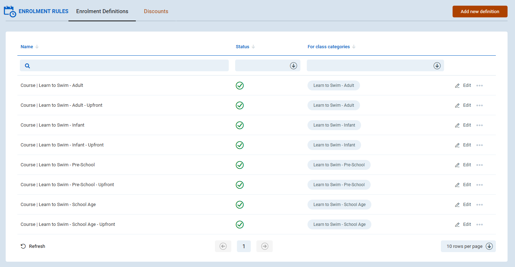The image size is (515, 267).
Task: Switch to the Discounts tab
Action: pos(156,11)
